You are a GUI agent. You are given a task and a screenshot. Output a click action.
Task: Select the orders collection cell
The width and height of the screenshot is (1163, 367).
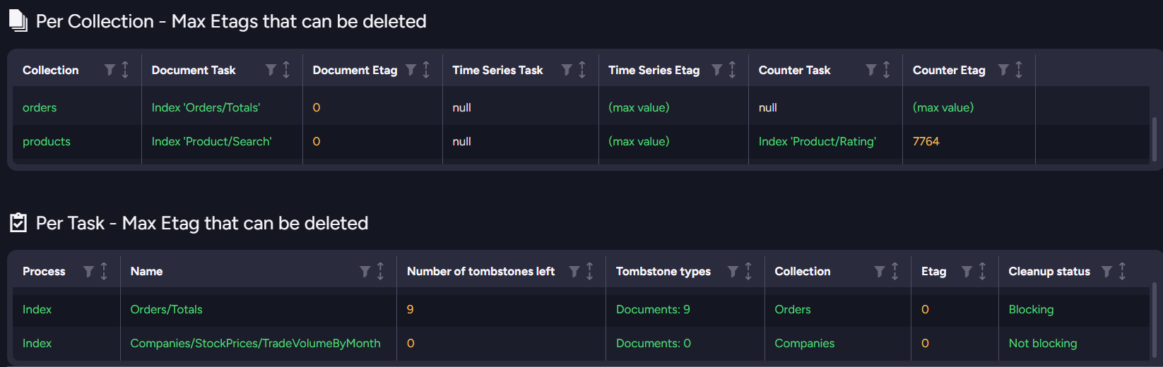pyautogui.click(x=40, y=107)
